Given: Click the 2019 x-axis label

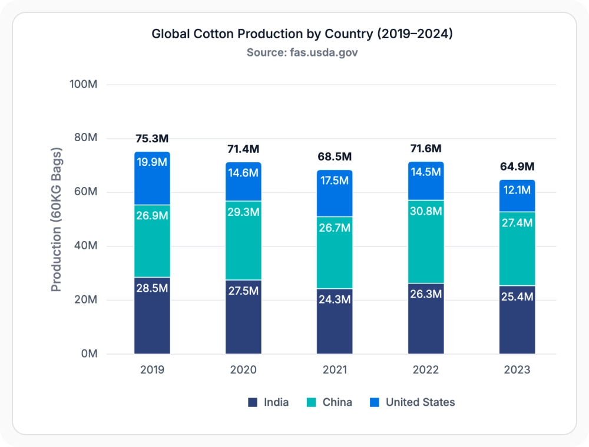Looking at the screenshot, I should click(x=152, y=370).
